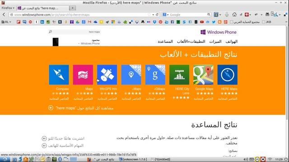Screen dimensions: 289x162
Task: Open the Compass app tile
Action: (x=59, y=75)
